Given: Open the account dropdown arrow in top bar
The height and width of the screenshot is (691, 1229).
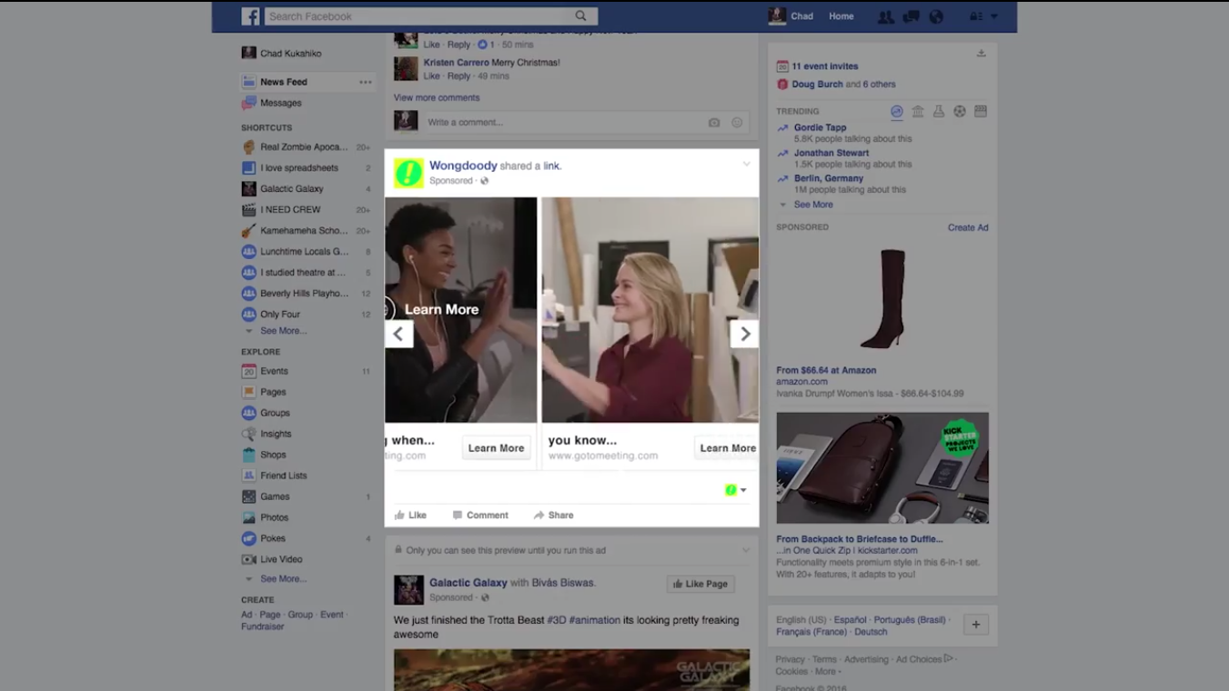Looking at the screenshot, I should [994, 16].
